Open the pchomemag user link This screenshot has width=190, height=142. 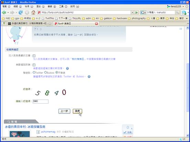coord(48,132)
